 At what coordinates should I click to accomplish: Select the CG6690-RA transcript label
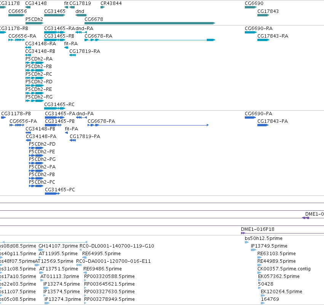(x=259, y=28)
